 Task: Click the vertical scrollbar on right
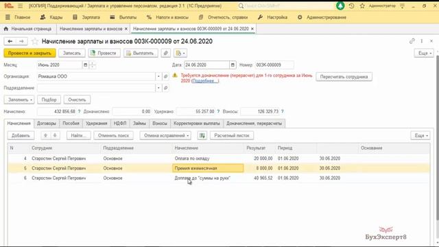click(438, 137)
